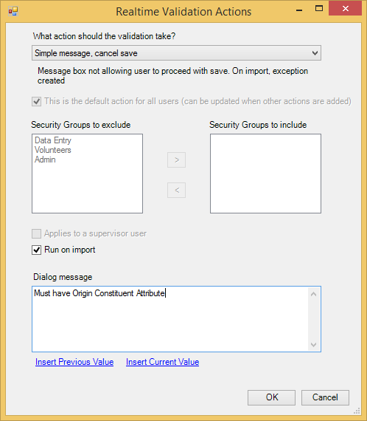Click the move-right arrow button

[177, 160]
